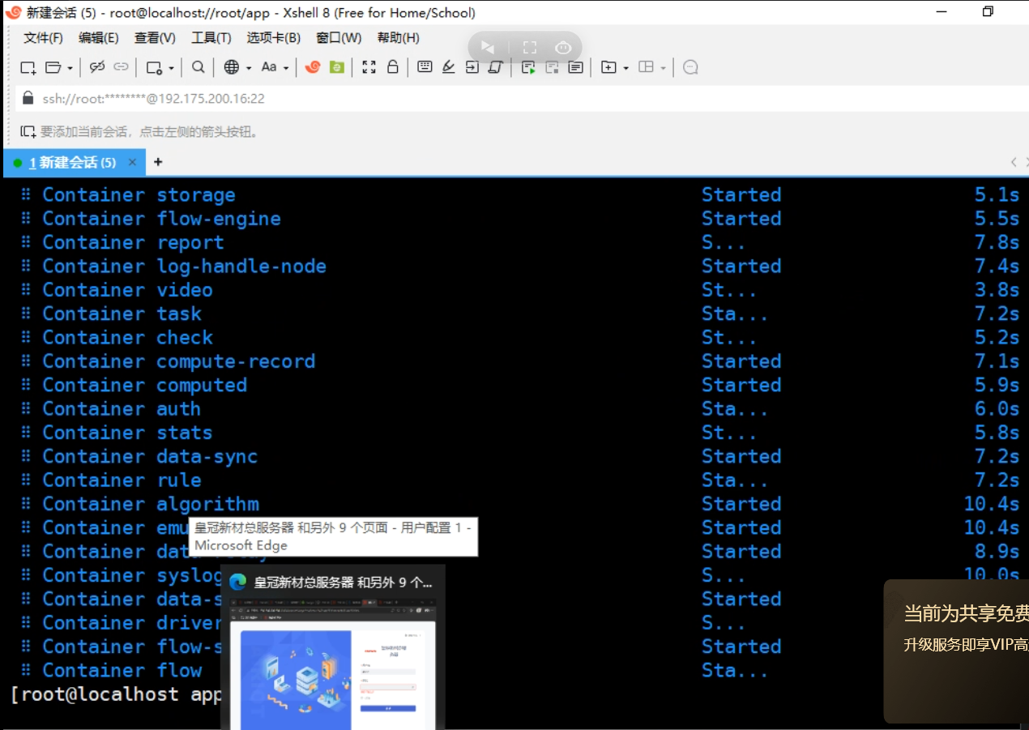1029x730 pixels.
Task: Click the Edge preview thumbnail of login page
Action: tap(333, 664)
